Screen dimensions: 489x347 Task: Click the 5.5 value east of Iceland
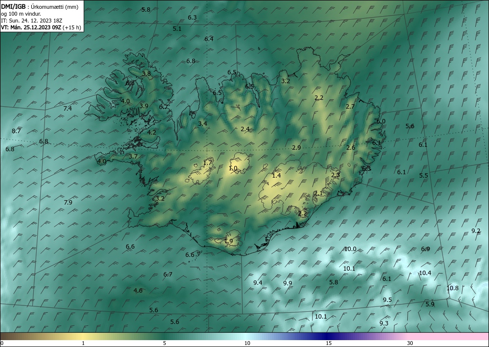[423, 175]
